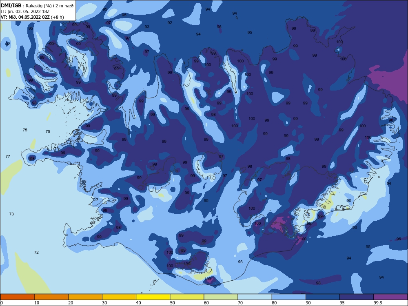
Task: Click the legend scale label '40'
Action: 138,303
